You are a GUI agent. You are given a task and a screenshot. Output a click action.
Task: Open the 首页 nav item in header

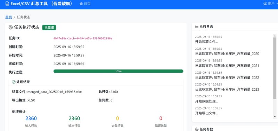click(85, 4)
